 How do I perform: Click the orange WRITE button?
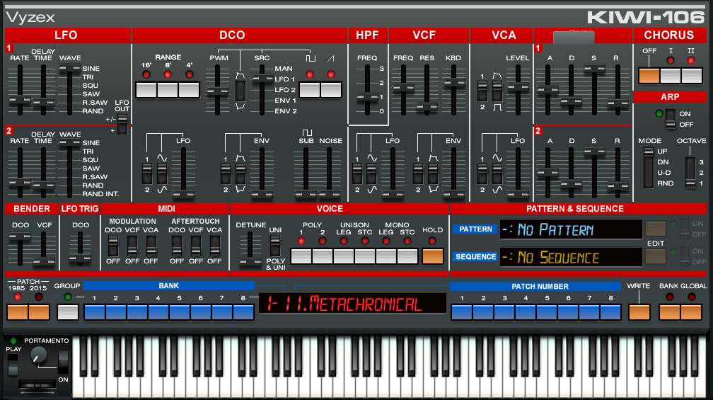click(639, 312)
